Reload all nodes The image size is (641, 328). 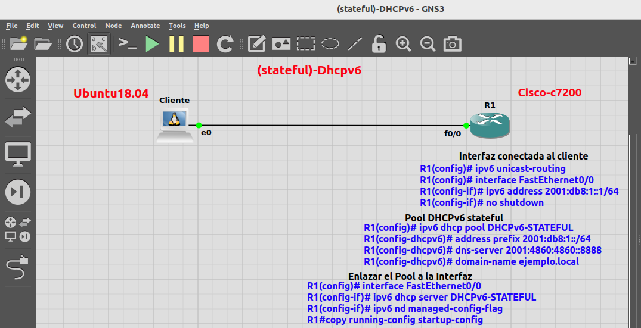225,43
